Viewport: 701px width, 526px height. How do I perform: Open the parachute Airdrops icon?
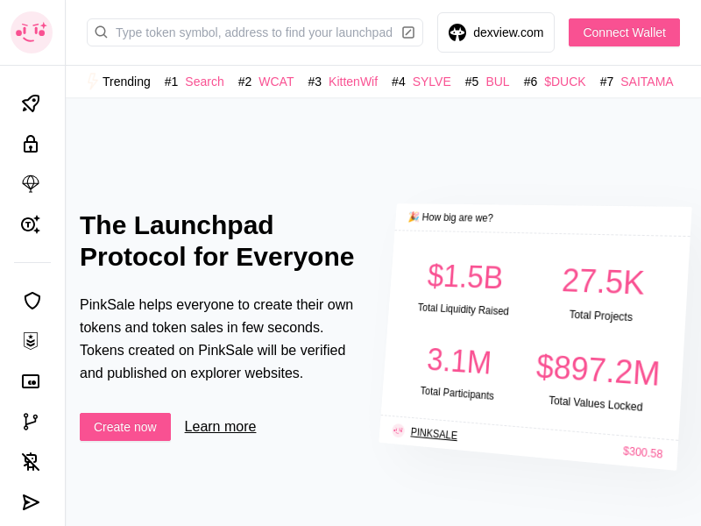[32, 184]
